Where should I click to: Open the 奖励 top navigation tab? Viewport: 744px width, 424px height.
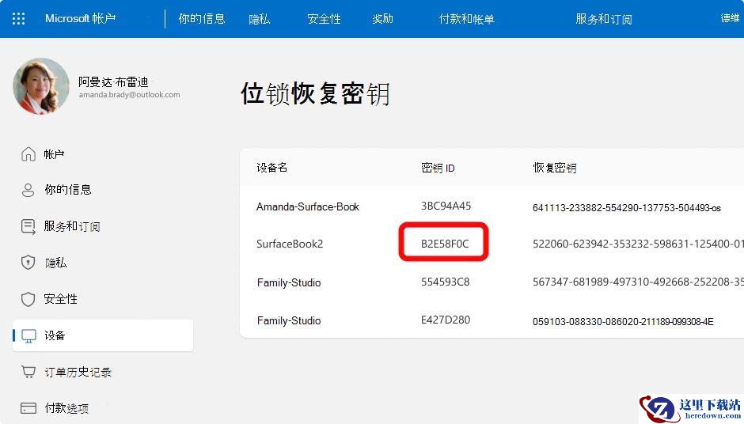(382, 19)
